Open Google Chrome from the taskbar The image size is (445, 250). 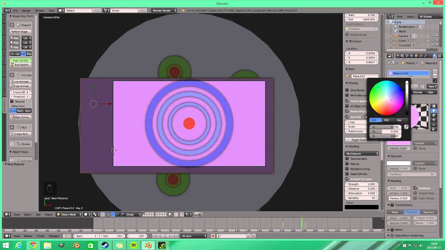click(33, 245)
